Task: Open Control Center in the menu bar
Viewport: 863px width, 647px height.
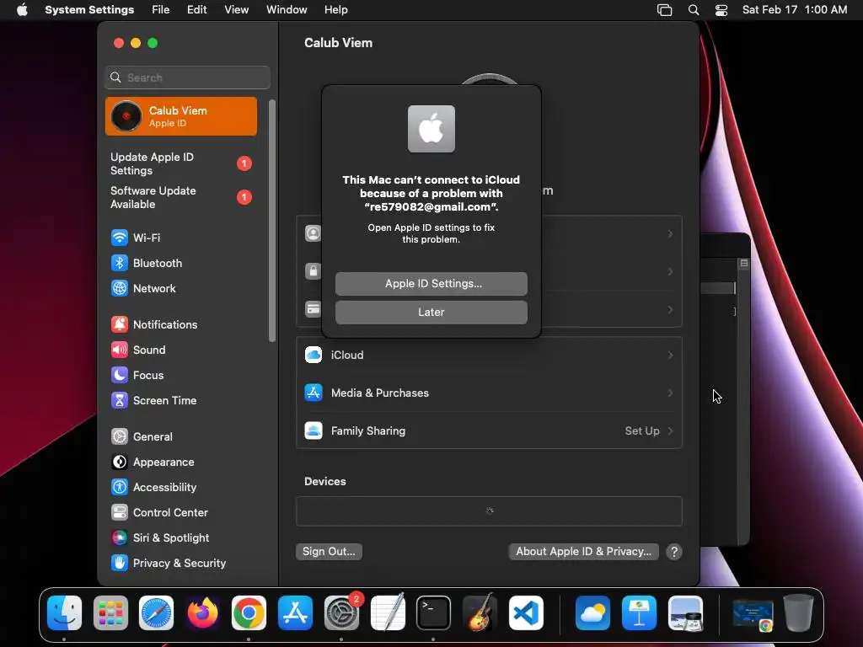Action: click(x=721, y=10)
